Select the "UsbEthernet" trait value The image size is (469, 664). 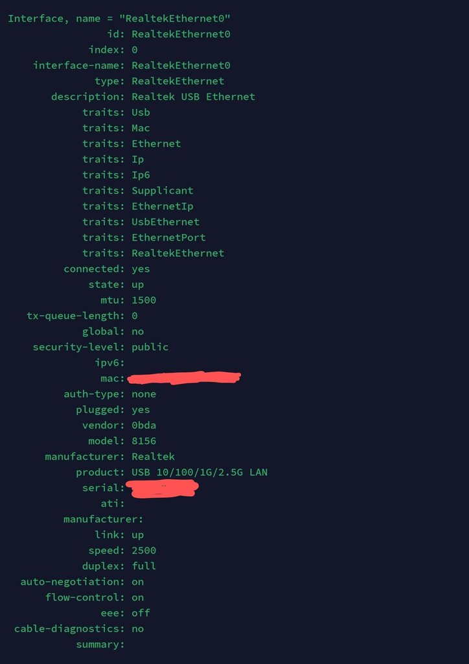(x=165, y=222)
